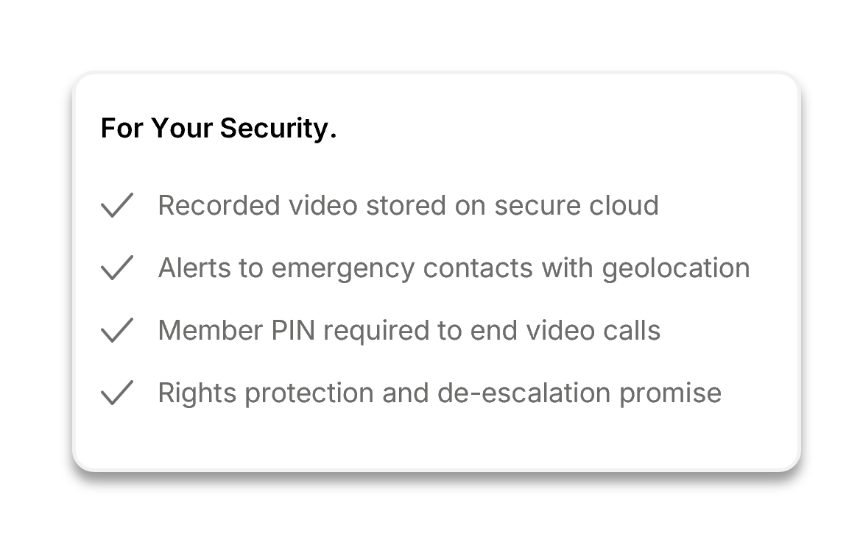Image resolution: width=860 pixels, height=536 pixels.
Task: Click the "Rights protection and de-escalation promise" line
Action: point(440,393)
